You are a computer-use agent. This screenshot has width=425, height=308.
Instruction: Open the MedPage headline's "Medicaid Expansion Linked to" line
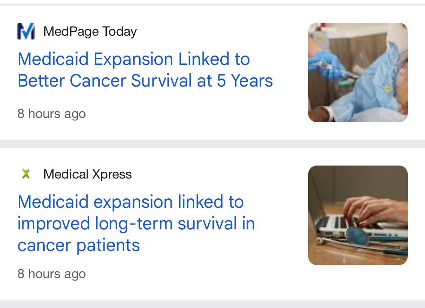coord(133,59)
